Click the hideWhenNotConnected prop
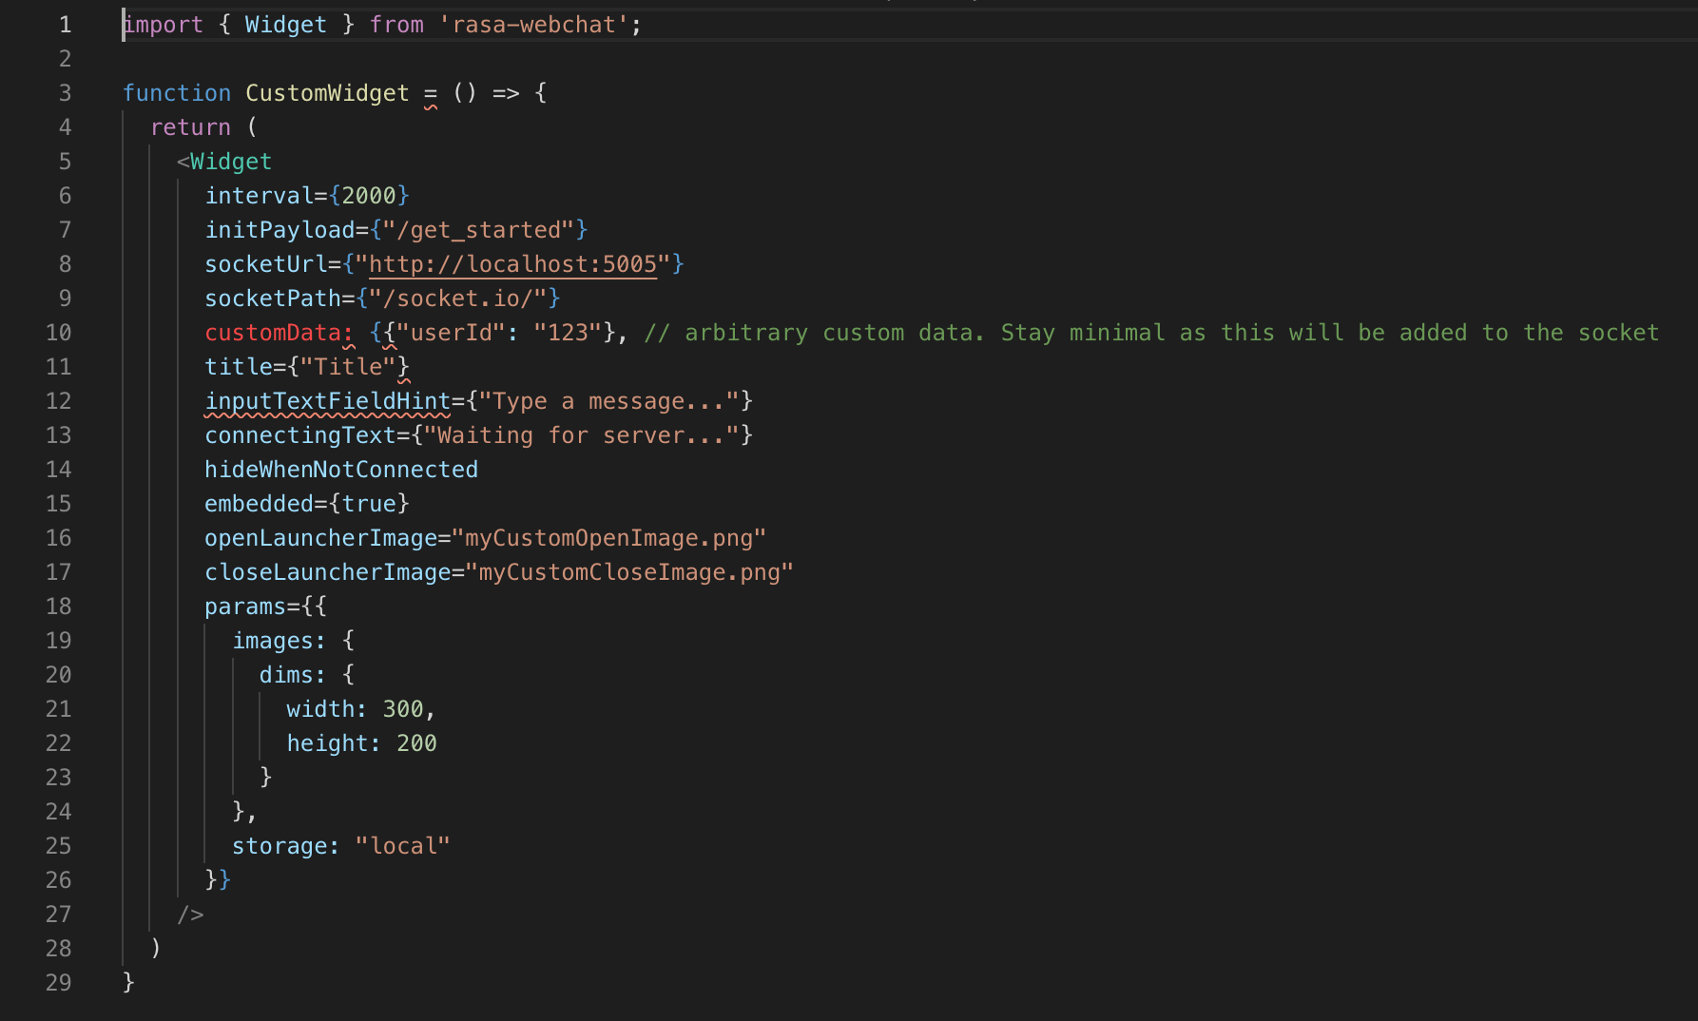 coord(340,469)
